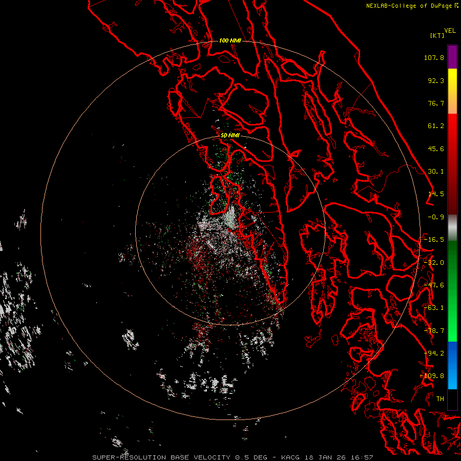Click the 50 NMI range ring label
Screen dimensions: 461x461
click(230, 136)
